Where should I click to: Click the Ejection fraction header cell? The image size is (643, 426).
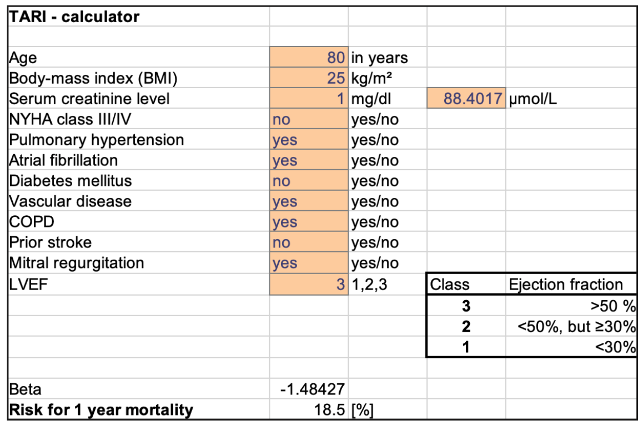click(570, 285)
